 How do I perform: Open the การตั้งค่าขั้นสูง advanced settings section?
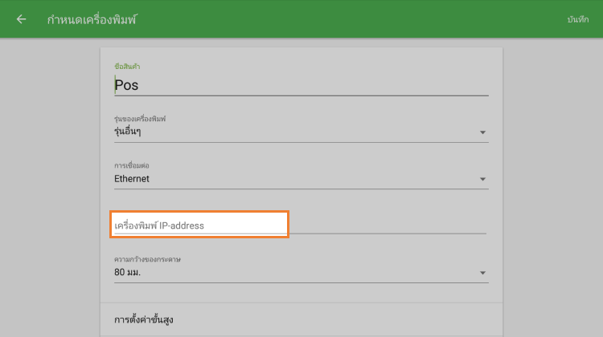(145, 319)
